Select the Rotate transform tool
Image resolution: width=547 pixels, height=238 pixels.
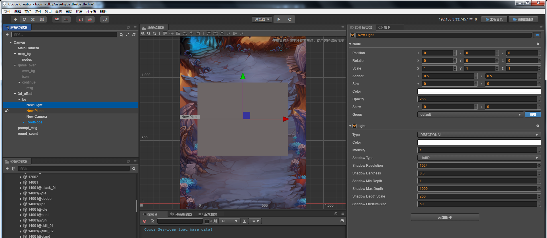(24, 19)
